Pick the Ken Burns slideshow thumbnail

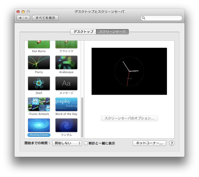coord(39,44)
